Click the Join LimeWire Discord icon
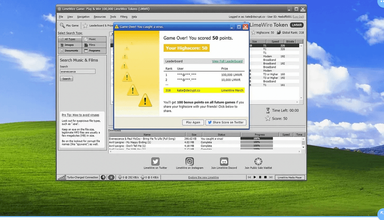The image size is (384, 220). 224,162
